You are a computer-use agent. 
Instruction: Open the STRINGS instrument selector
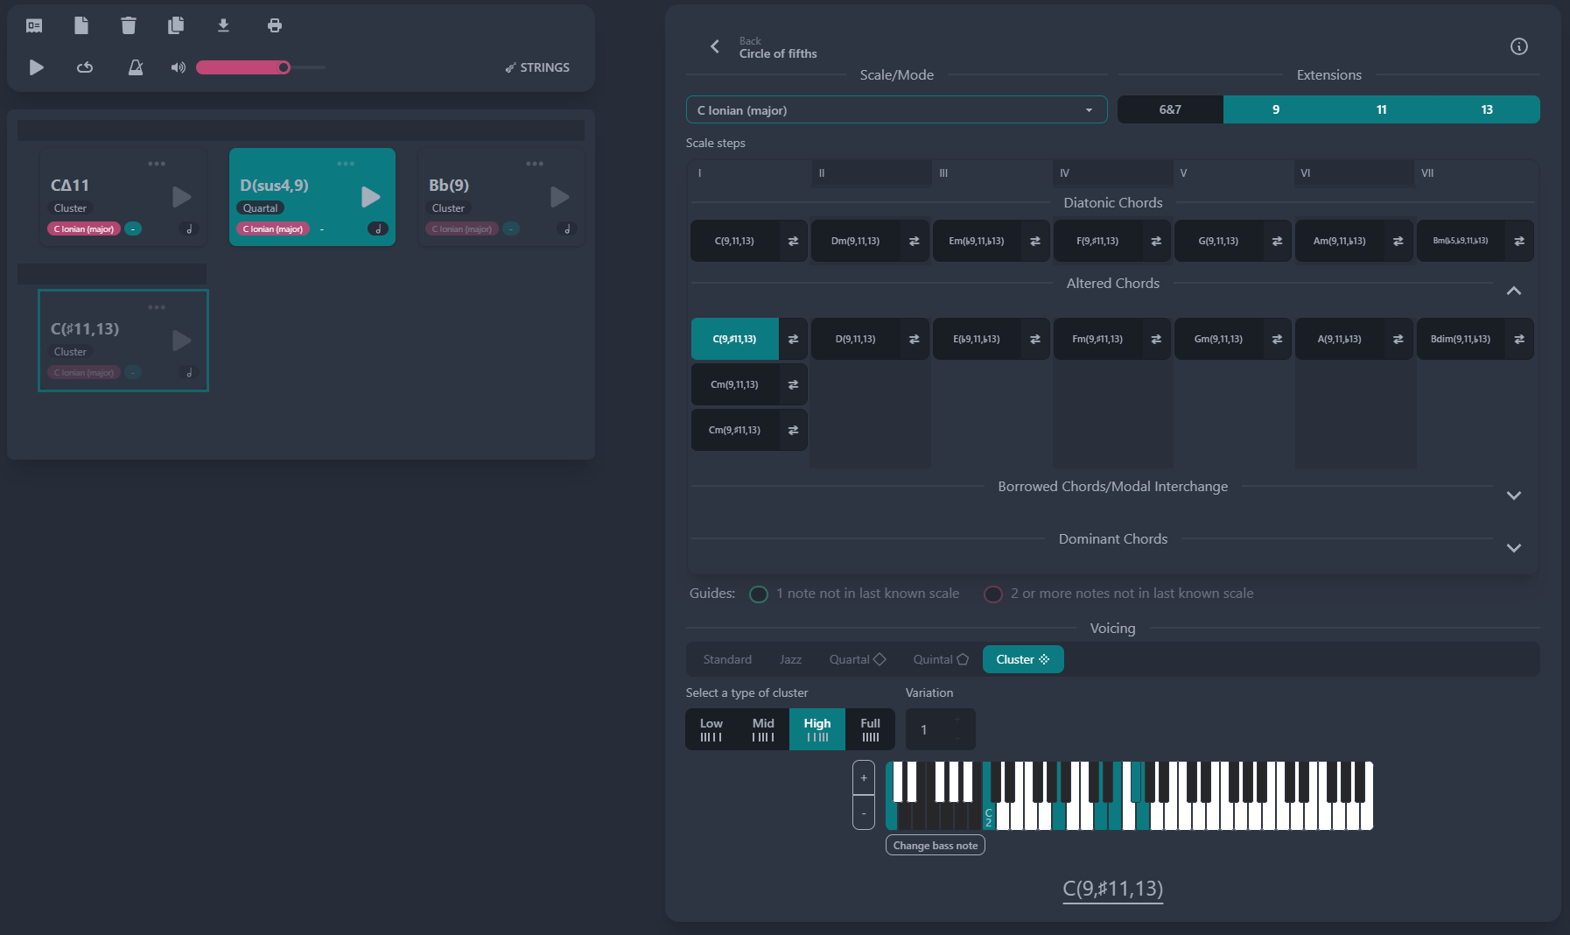click(536, 67)
